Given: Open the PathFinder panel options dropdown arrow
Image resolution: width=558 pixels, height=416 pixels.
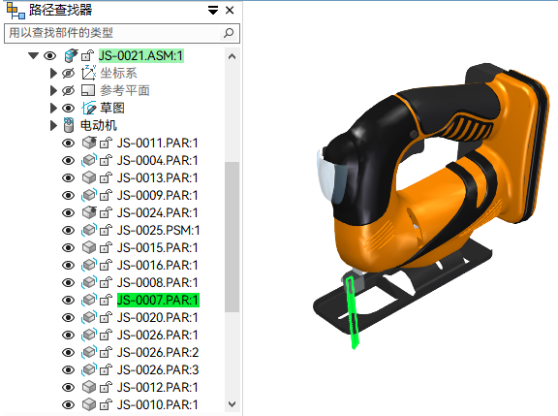Looking at the screenshot, I should click(x=213, y=11).
